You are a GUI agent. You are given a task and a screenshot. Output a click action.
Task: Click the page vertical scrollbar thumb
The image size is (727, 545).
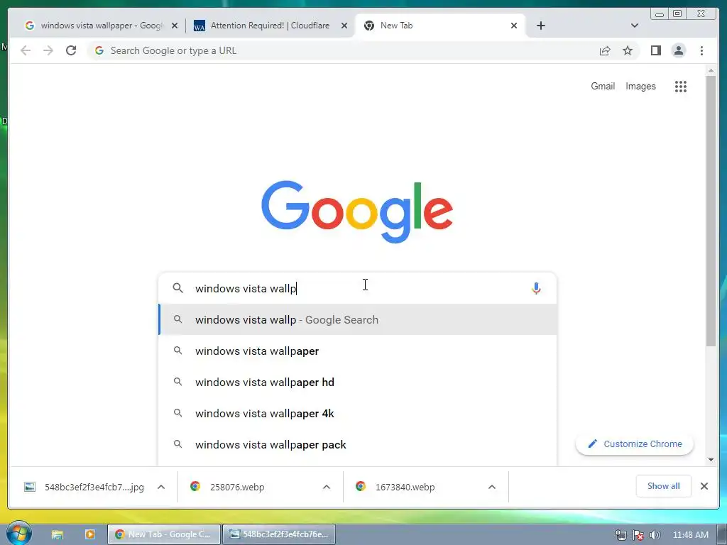pyautogui.click(x=711, y=211)
